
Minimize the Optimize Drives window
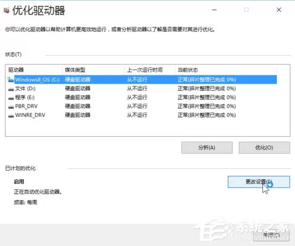(x=215, y=9)
